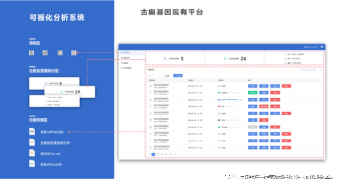Click the previous page arrow in the pagination
The height and width of the screenshot is (179, 341).
pos(149,154)
